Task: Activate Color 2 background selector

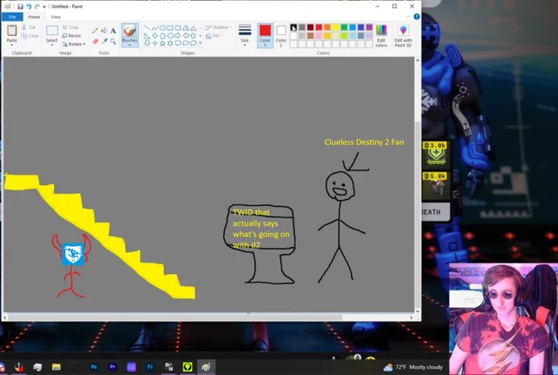Action: pyautogui.click(x=281, y=35)
